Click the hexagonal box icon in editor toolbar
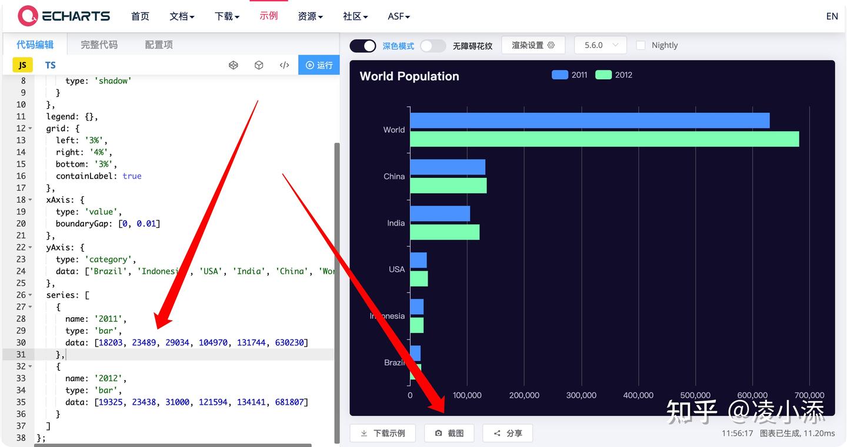Viewport: 847px width, 447px height. tap(234, 65)
